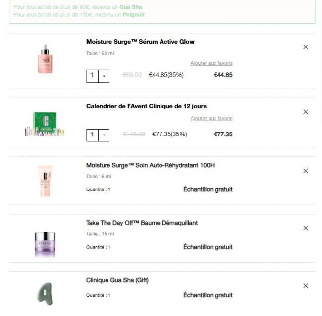Click the Moisture Surge tube thumbnail
Image resolution: width=322 pixels, height=316 pixels.
(45, 181)
